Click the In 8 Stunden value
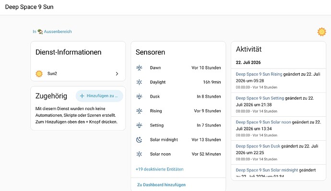 pos(209,96)
